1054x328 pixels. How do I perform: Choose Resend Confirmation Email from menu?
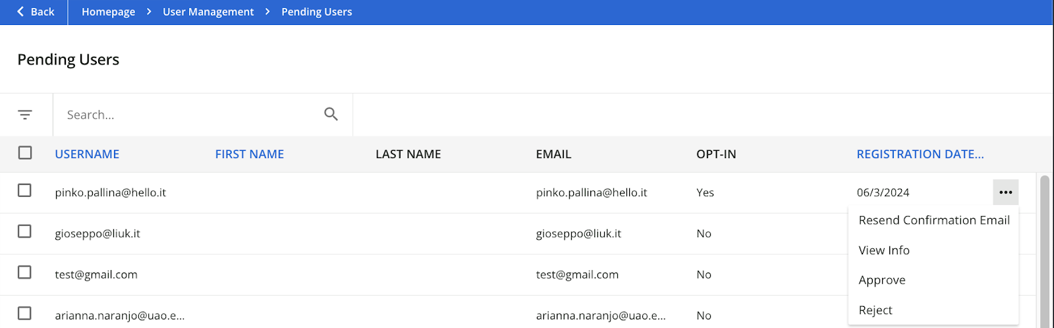(933, 221)
